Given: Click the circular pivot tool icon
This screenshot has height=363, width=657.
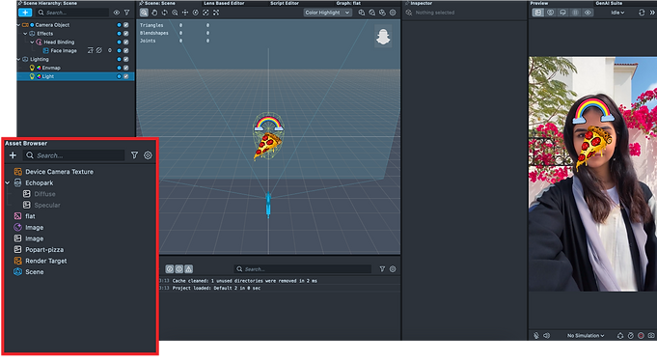Looking at the screenshot, I should point(195,13).
